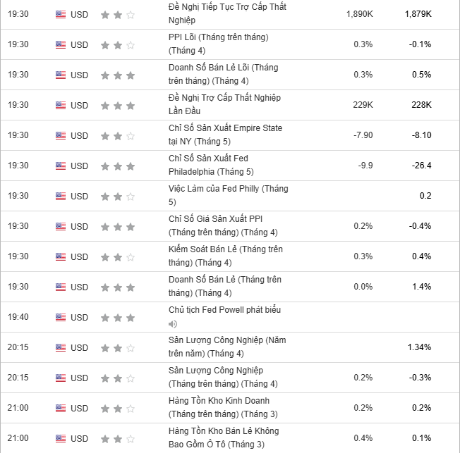Click the US flag in Hàng Tồn Kho Kinh Doanh row
This screenshot has width=460, height=453.
61,409
